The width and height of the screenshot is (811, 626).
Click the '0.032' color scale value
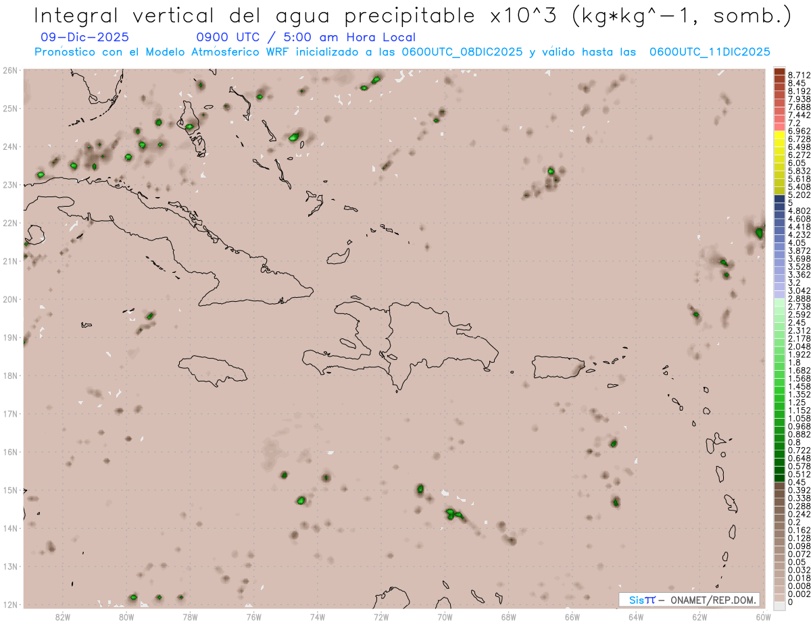pyautogui.click(x=799, y=570)
